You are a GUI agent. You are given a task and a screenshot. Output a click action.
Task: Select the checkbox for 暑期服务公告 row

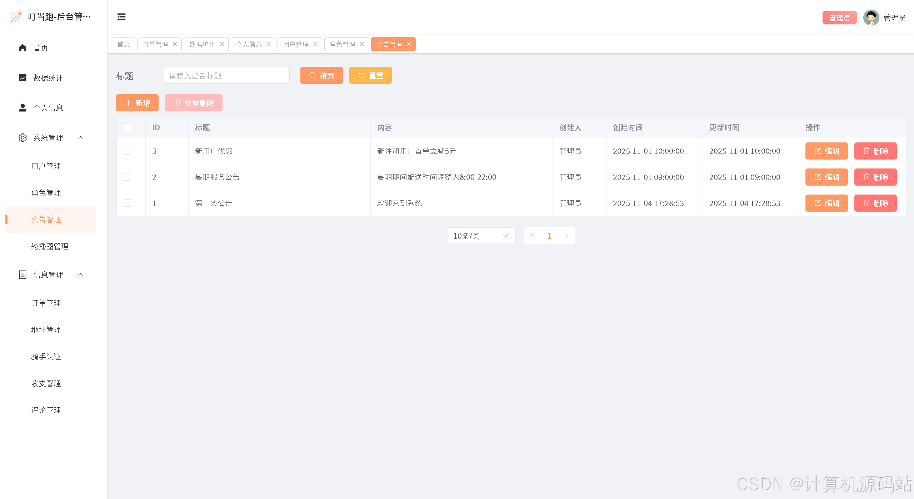pos(127,177)
